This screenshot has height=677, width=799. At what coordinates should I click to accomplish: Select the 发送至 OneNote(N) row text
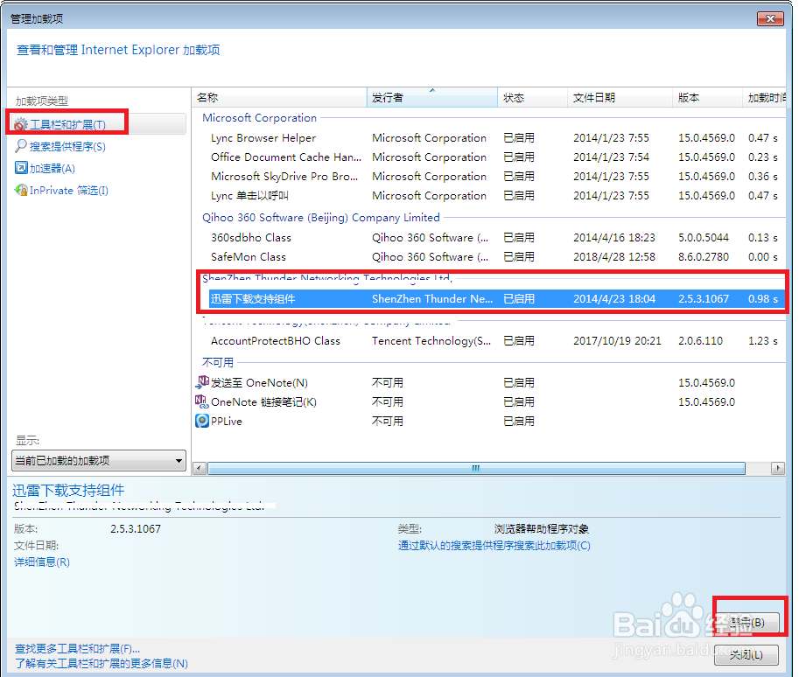click(x=259, y=383)
